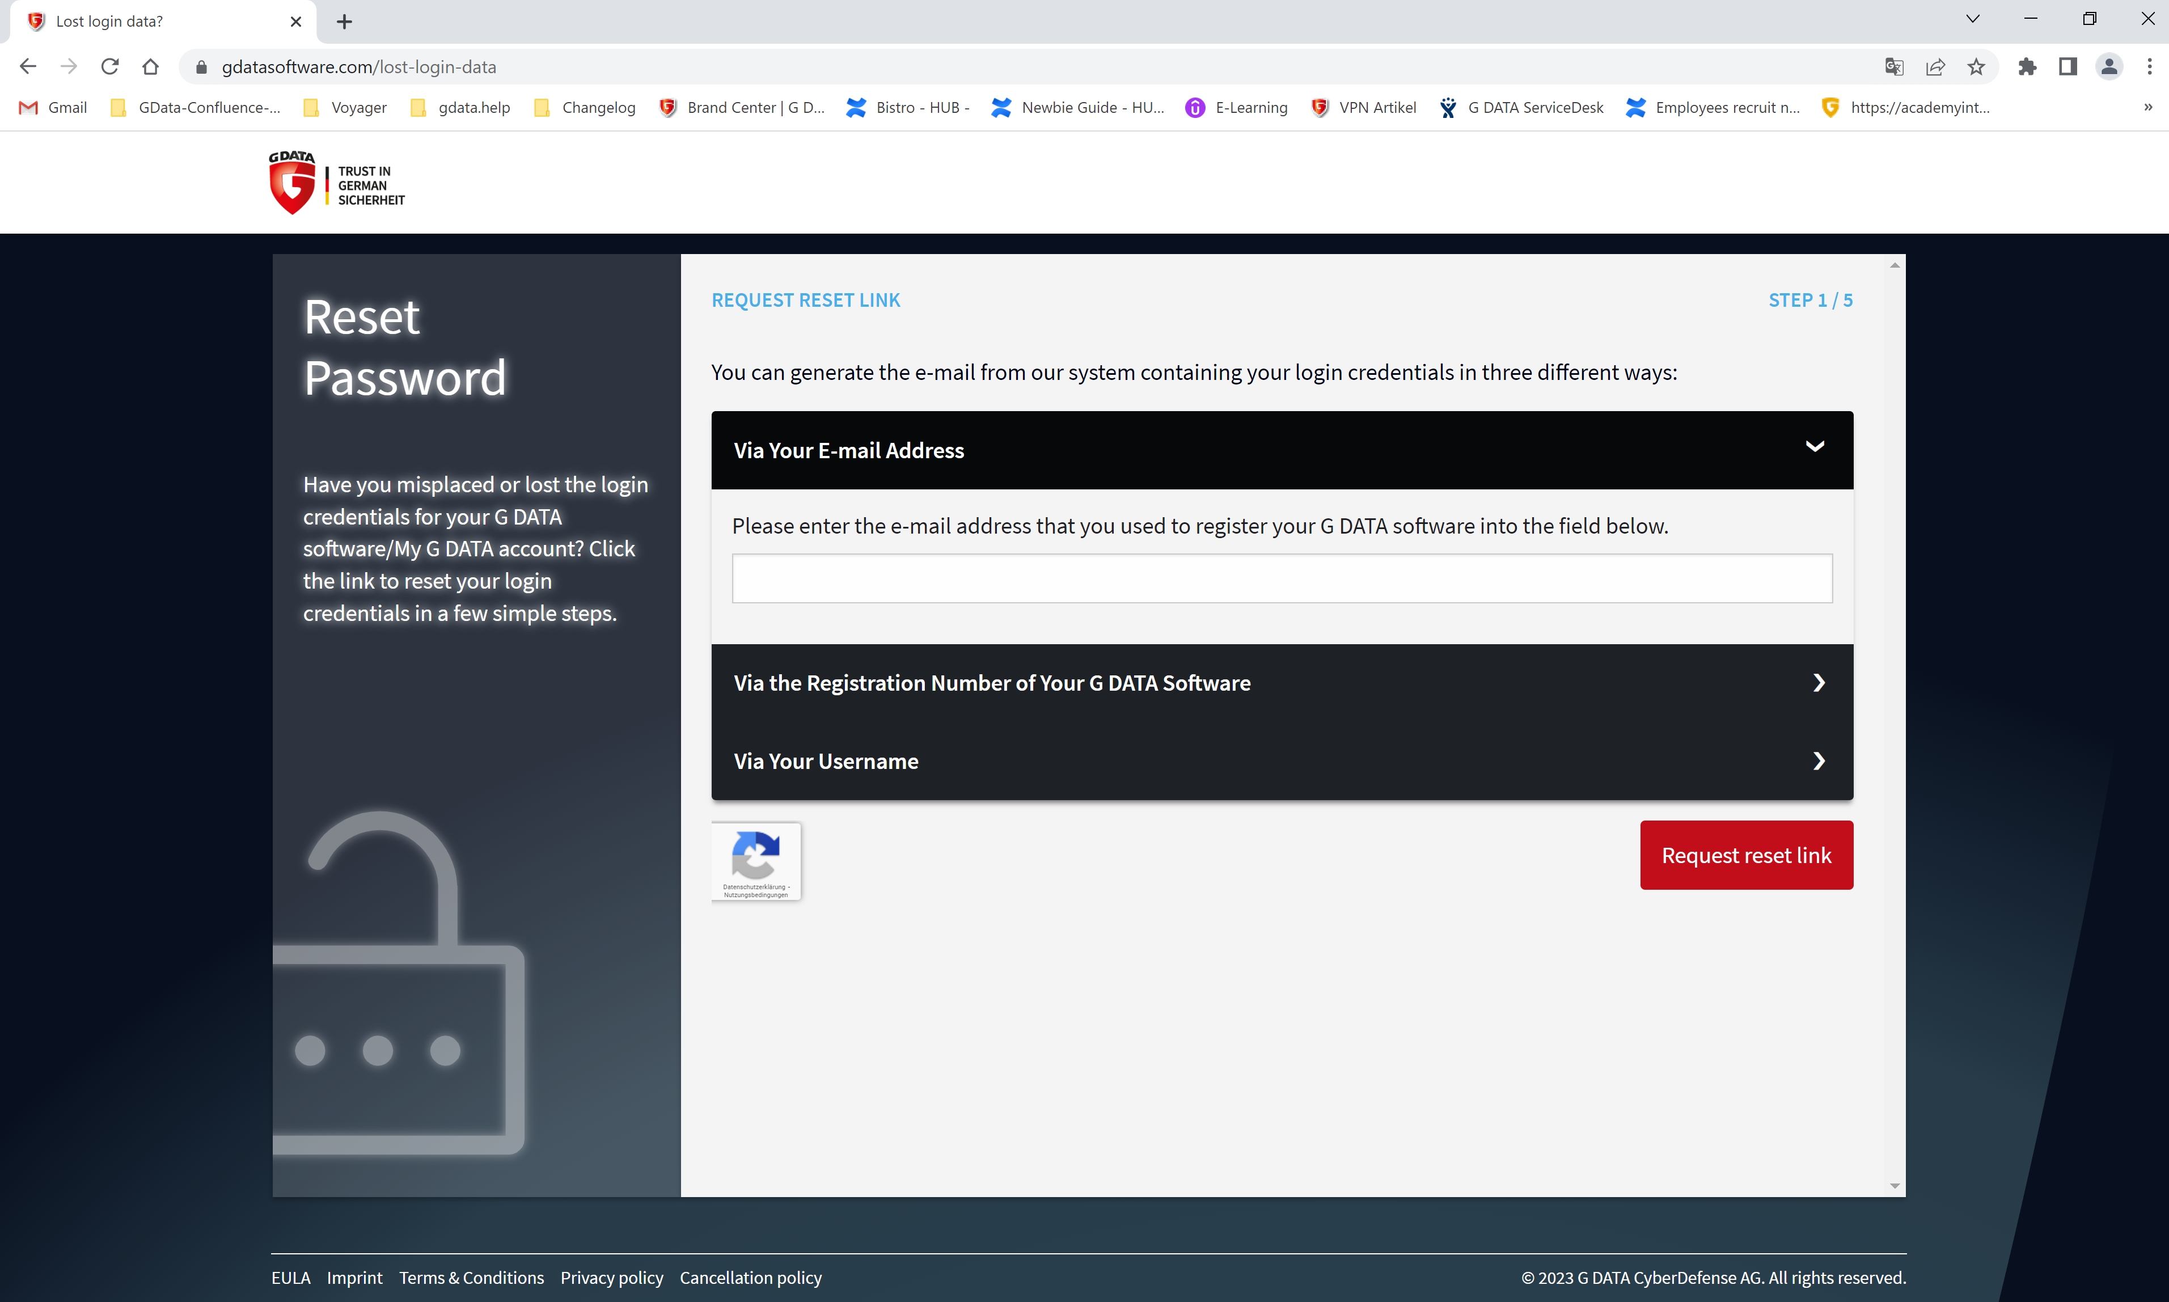Click the address bar URL
This screenshot has width=2169, height=1302.
click(359, 67)
